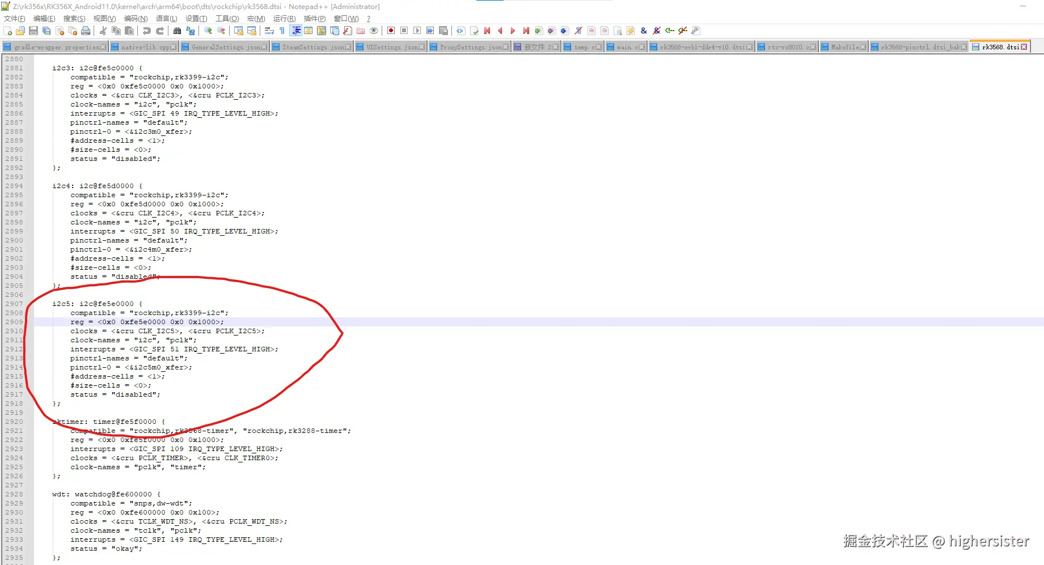Zoom out using the magnifier icon
Viewport: 1044px width, 565px height.
point(221,31)
